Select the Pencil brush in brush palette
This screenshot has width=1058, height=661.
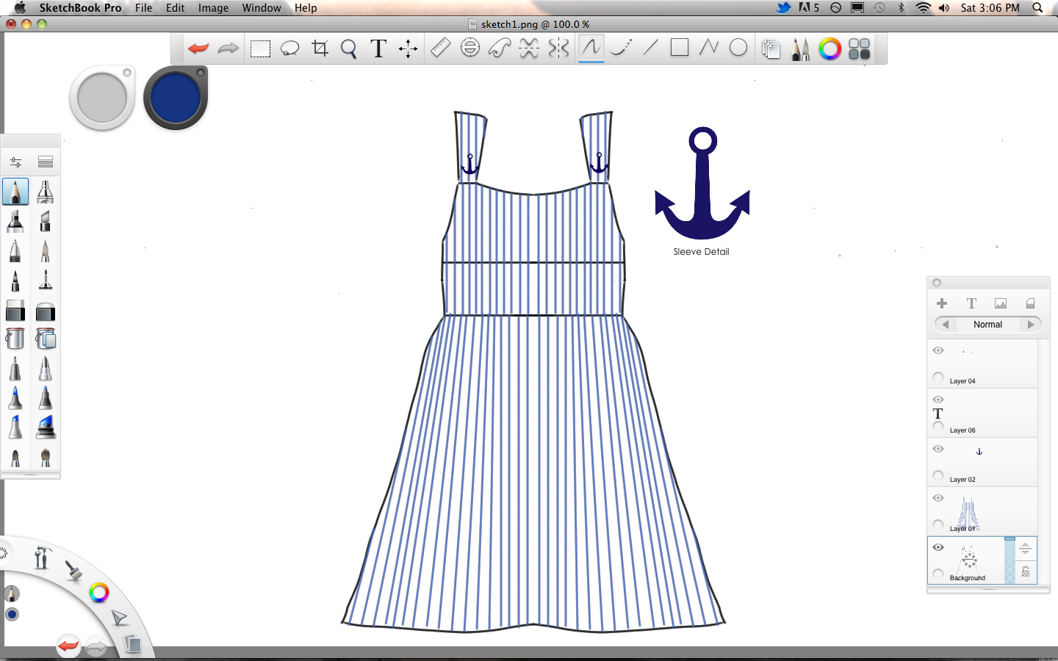coord(15,192)
